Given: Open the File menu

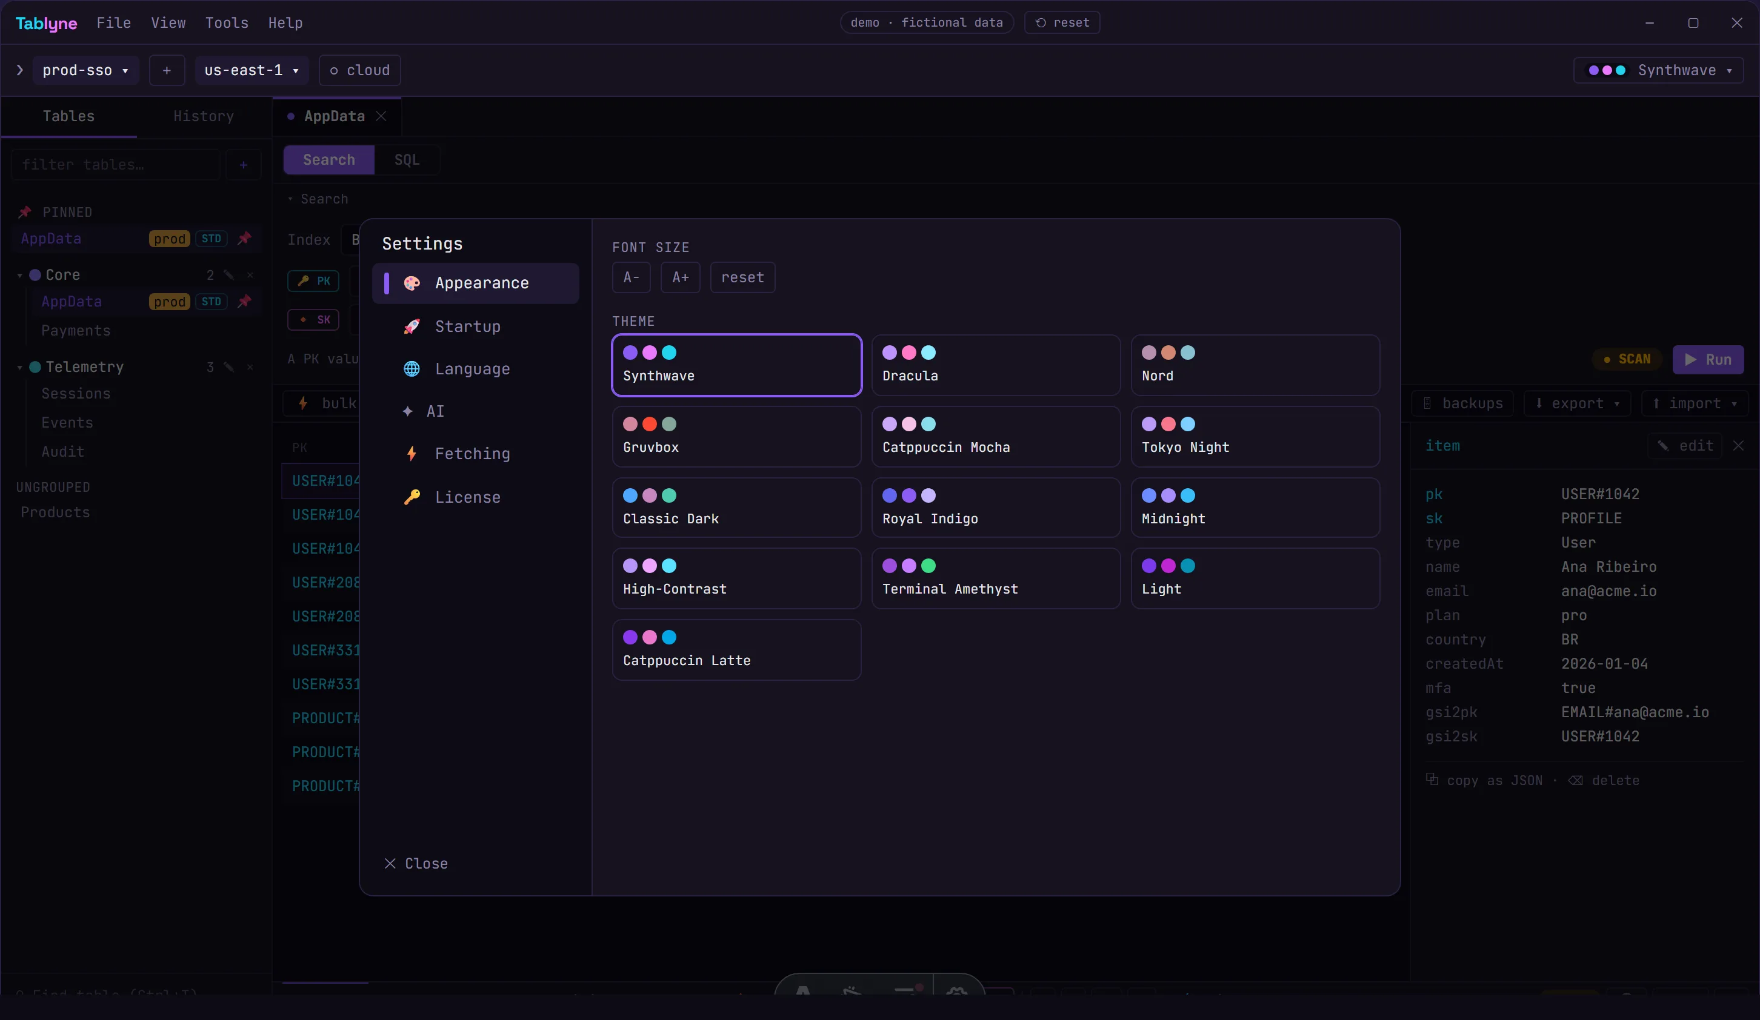Looking at the screenshot, I should (x=114, y=22).
